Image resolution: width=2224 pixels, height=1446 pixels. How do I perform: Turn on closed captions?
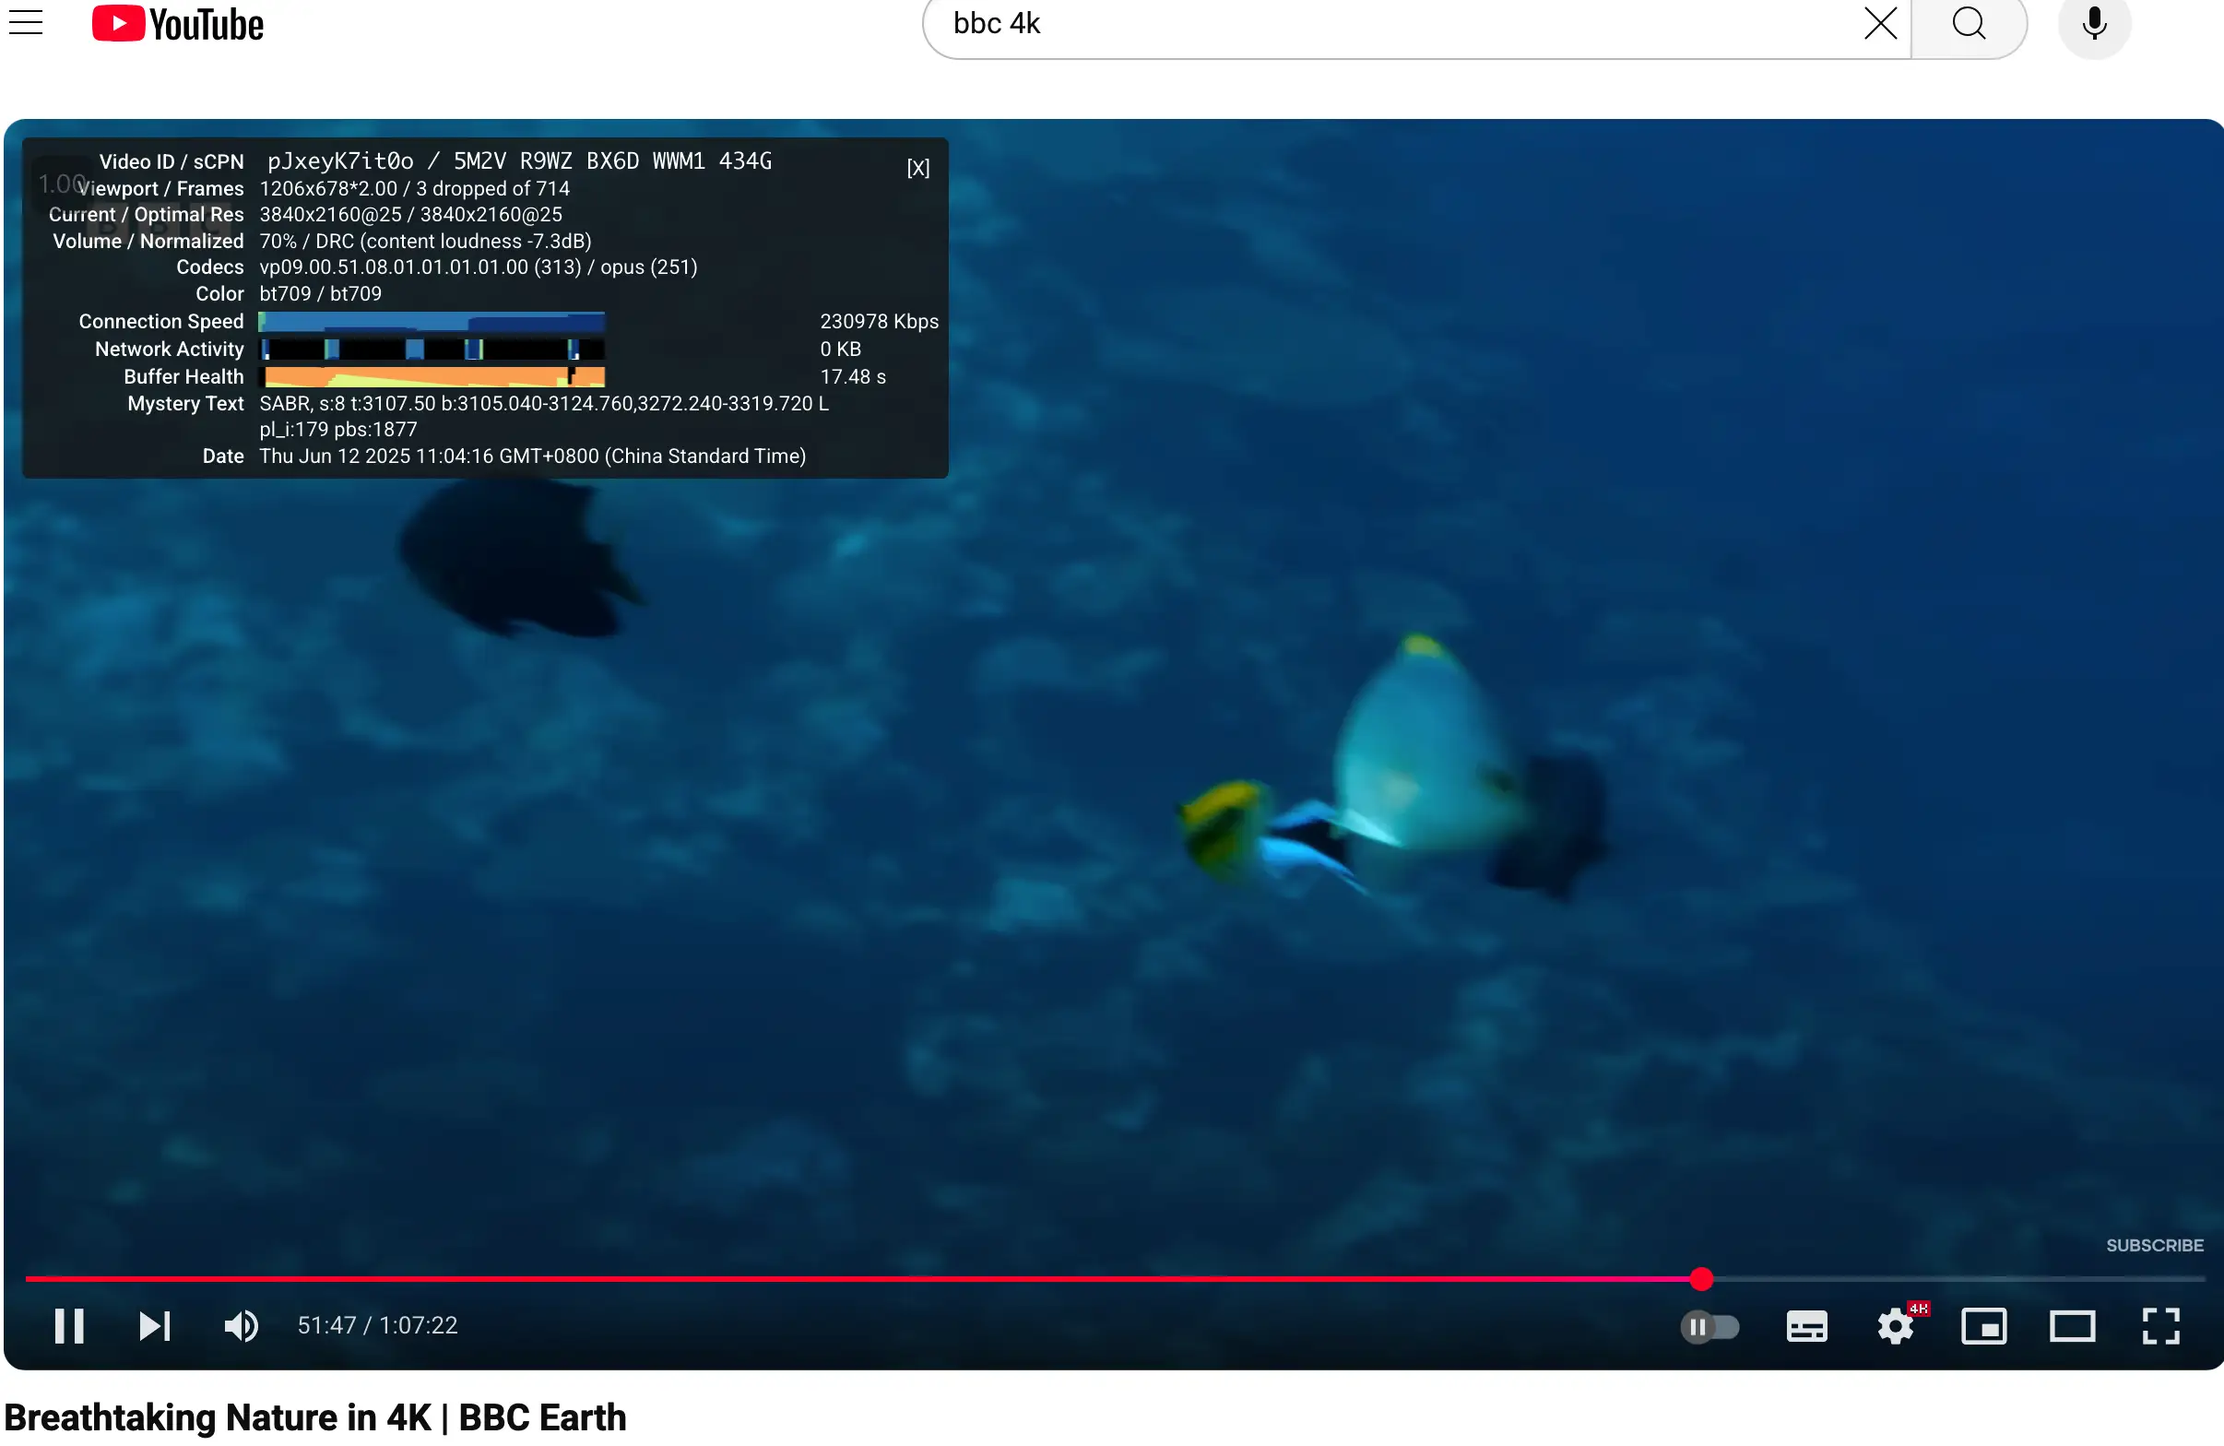pos(1805,1325)
